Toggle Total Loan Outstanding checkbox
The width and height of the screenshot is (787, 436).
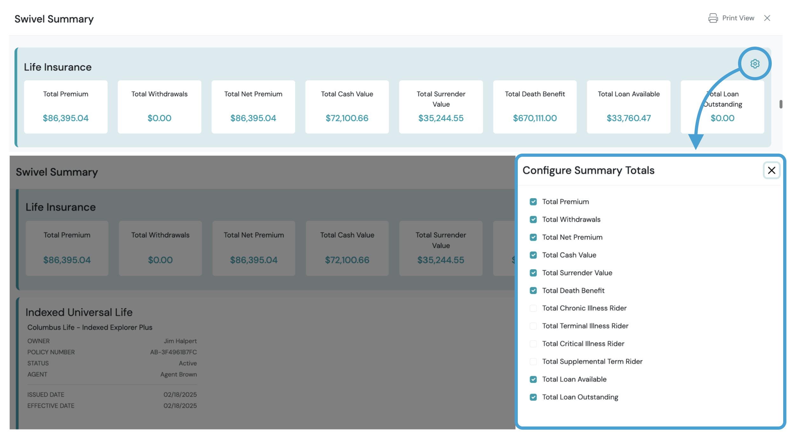click(533, 397)
